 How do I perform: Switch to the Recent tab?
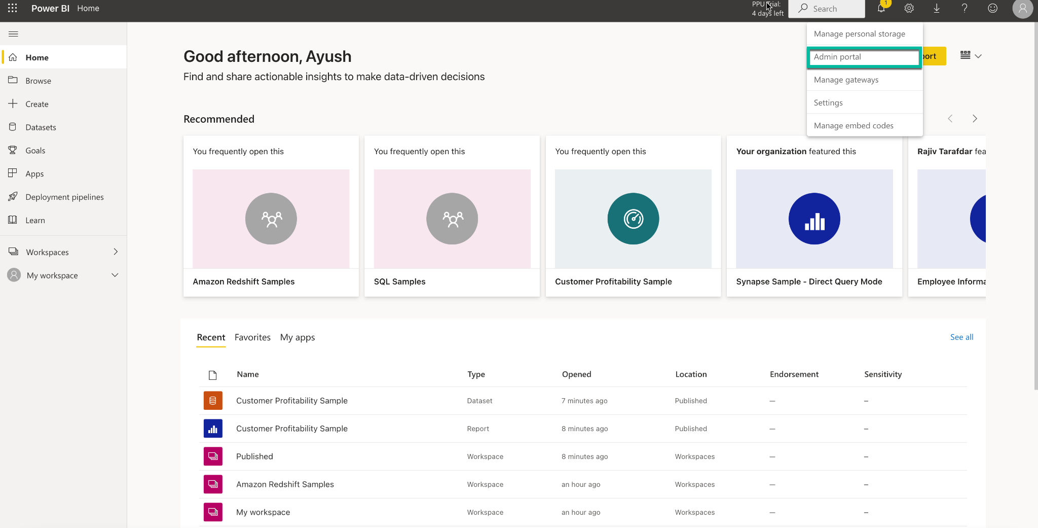click(x=211, y=337)
